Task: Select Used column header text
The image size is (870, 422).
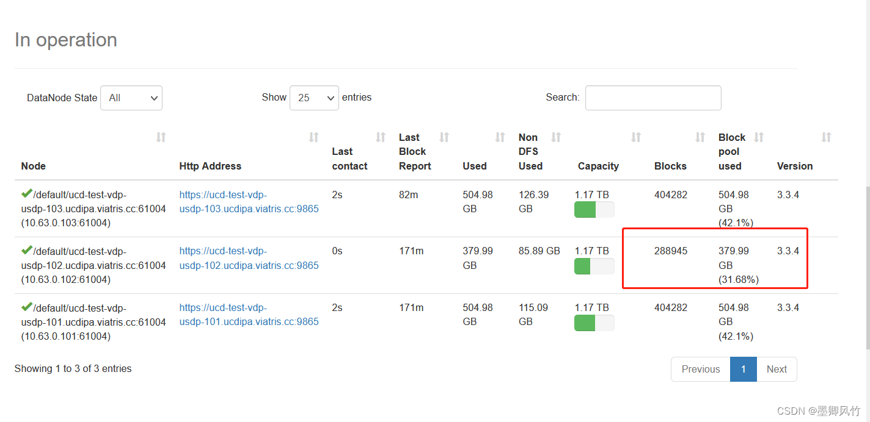Action: (475, 166)
